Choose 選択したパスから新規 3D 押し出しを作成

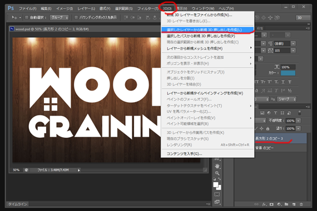coord(207,36)
